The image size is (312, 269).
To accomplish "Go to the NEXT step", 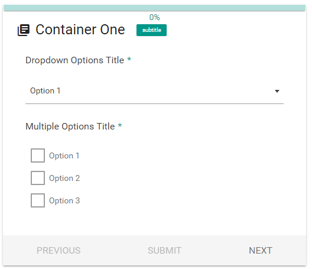I will click(x=261, y=251).
